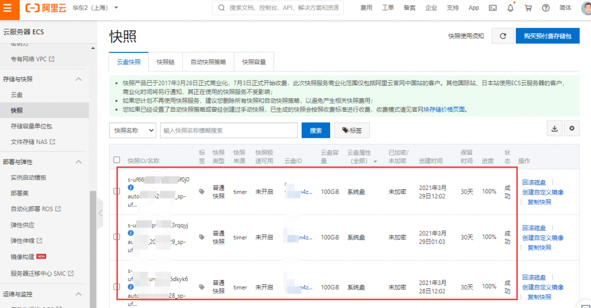Screen dimensions: 591x308
Task: Click 回滚磁盘 for the first snapshot
Action: coord(536,181)
